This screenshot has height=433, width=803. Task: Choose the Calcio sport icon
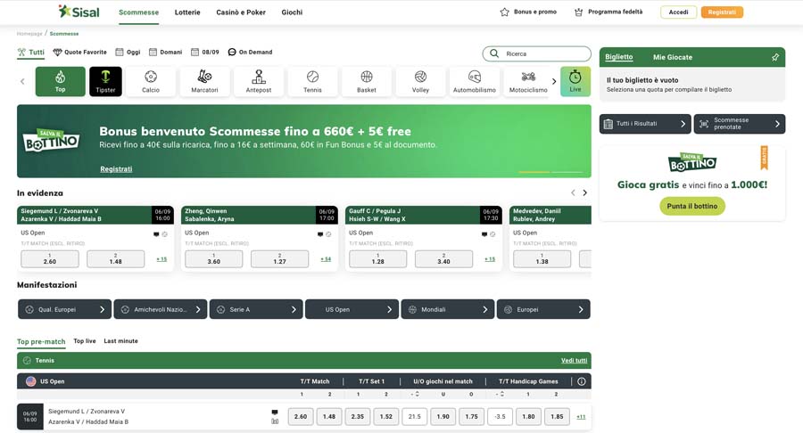point(151,81)
